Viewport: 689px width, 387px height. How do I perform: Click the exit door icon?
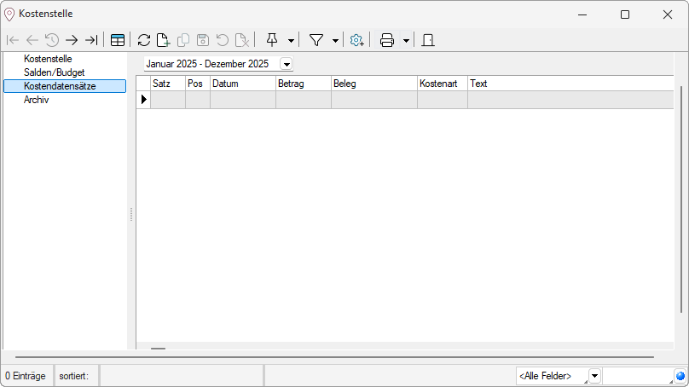coord(428,40)
